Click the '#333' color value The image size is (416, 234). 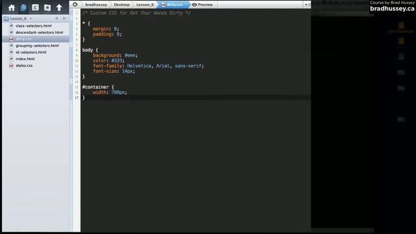pyautogui.click(x=116, y=60)
